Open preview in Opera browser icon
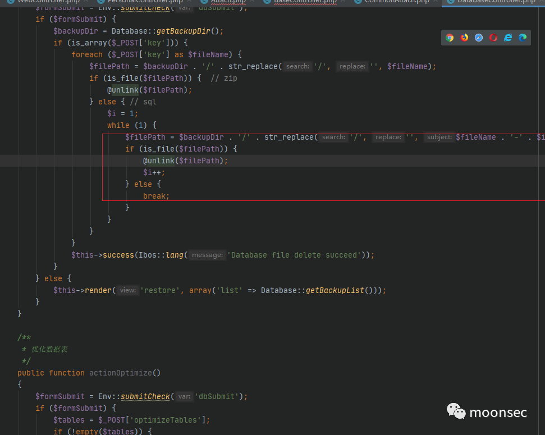Screen dimensions: 545x435 coord(493,38)
